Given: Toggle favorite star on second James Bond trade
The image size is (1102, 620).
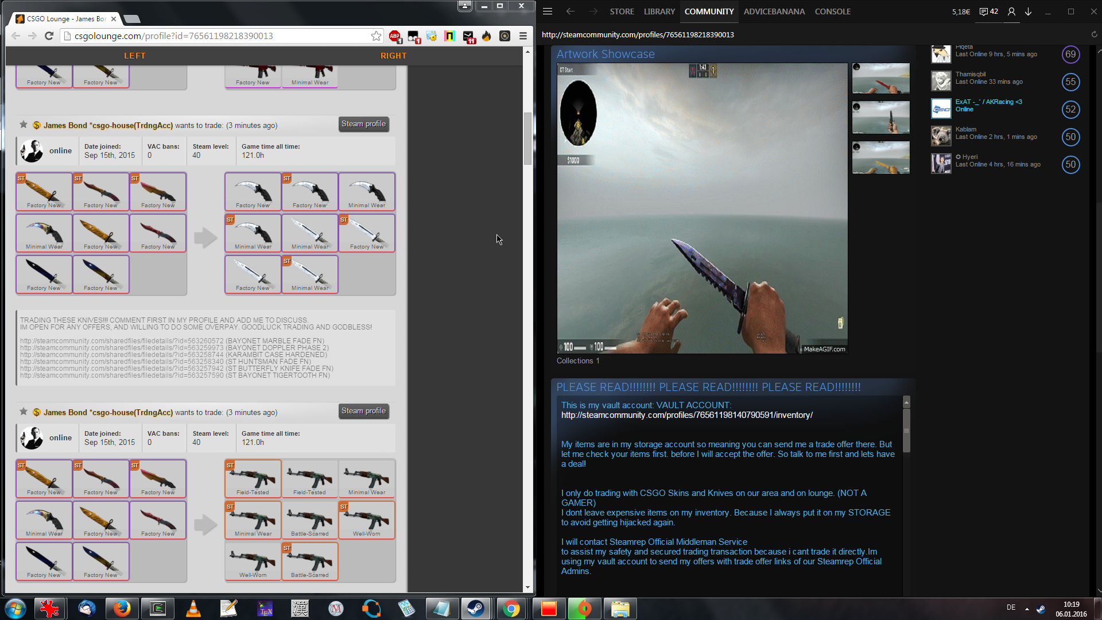Looking at the screenshot, I should pos(24,412).
